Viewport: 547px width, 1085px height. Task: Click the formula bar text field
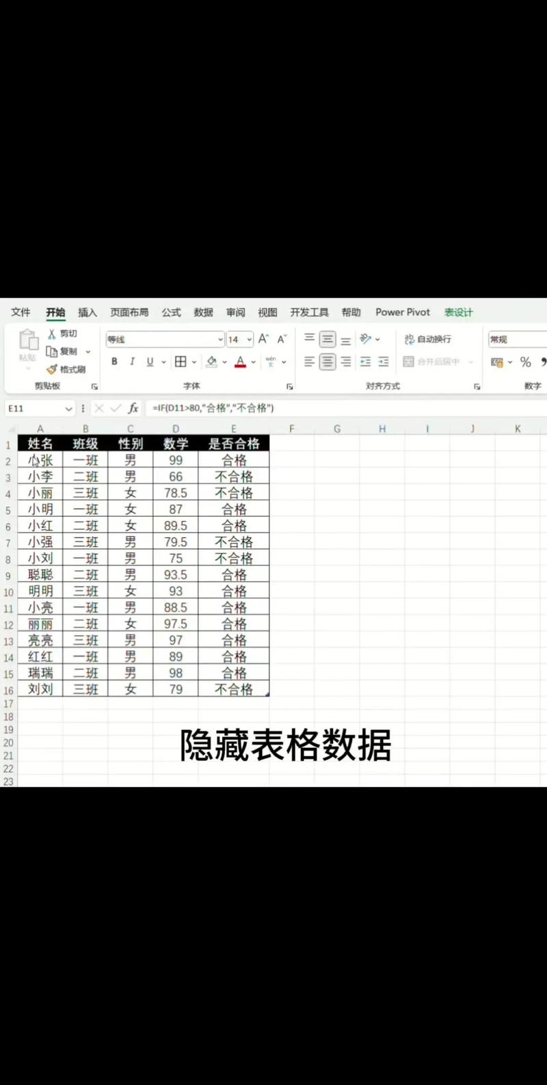345,408
